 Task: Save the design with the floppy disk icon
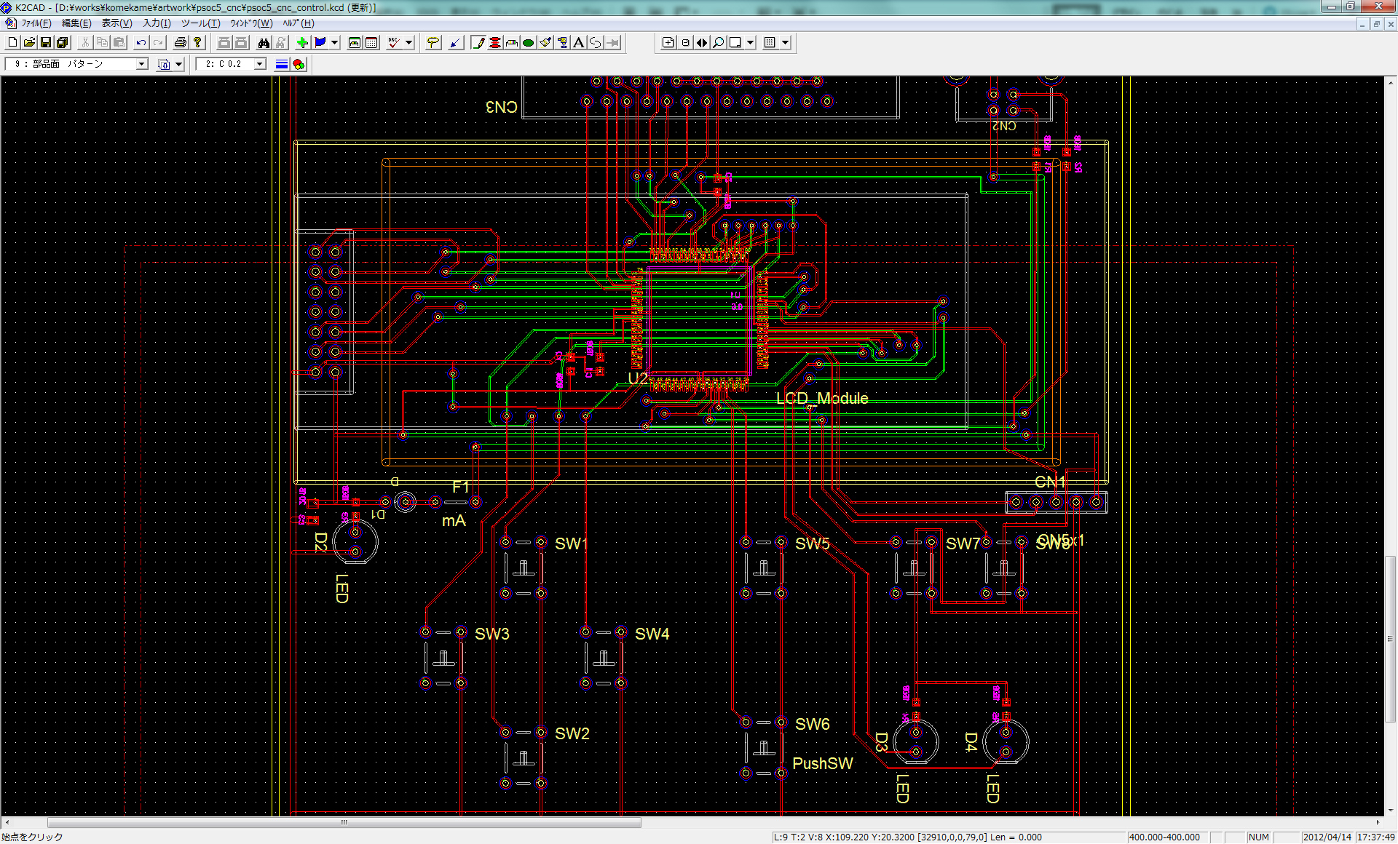(x=46, y=43)
